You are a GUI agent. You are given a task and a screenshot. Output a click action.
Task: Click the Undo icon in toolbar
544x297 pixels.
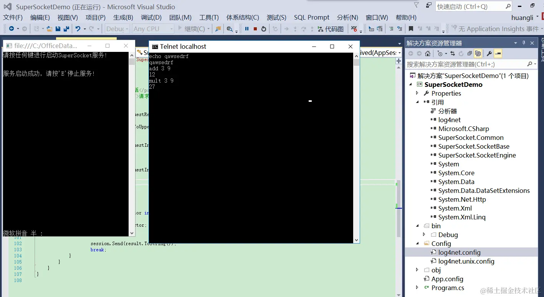78,29
